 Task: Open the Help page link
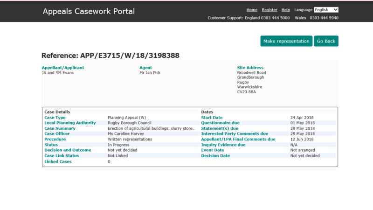286,10
